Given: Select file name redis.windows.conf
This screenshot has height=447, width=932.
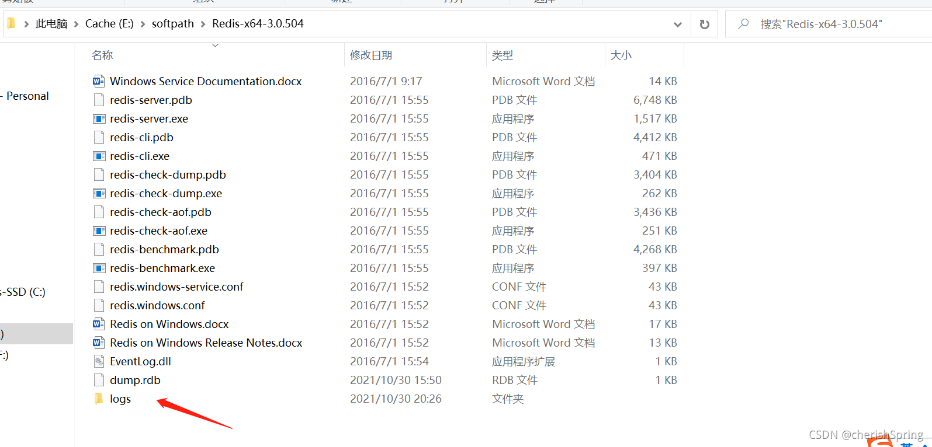Looking at the screenshot, I should click(x=157, y=305).
